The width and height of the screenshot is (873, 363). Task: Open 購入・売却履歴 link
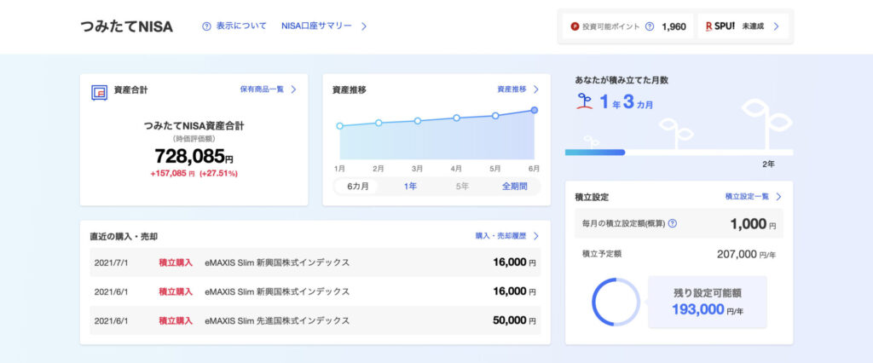(x=500, y=236)
